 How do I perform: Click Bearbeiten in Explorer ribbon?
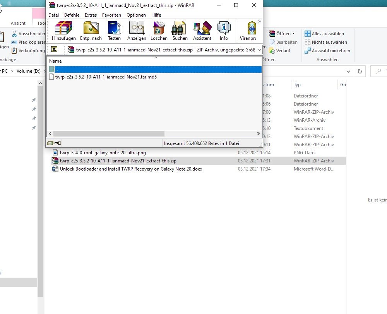coord(283,42)
